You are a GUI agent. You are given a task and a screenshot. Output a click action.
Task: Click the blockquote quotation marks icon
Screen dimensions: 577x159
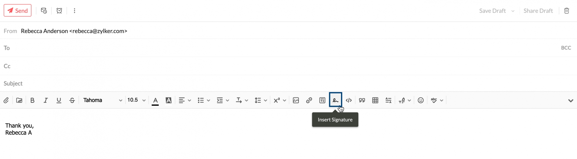[362, 100]
